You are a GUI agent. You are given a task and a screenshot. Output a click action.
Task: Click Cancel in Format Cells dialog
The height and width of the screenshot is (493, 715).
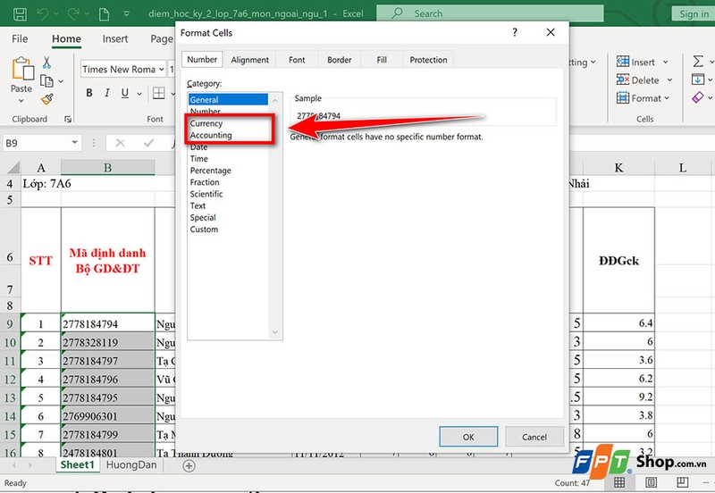click(534, 437)
